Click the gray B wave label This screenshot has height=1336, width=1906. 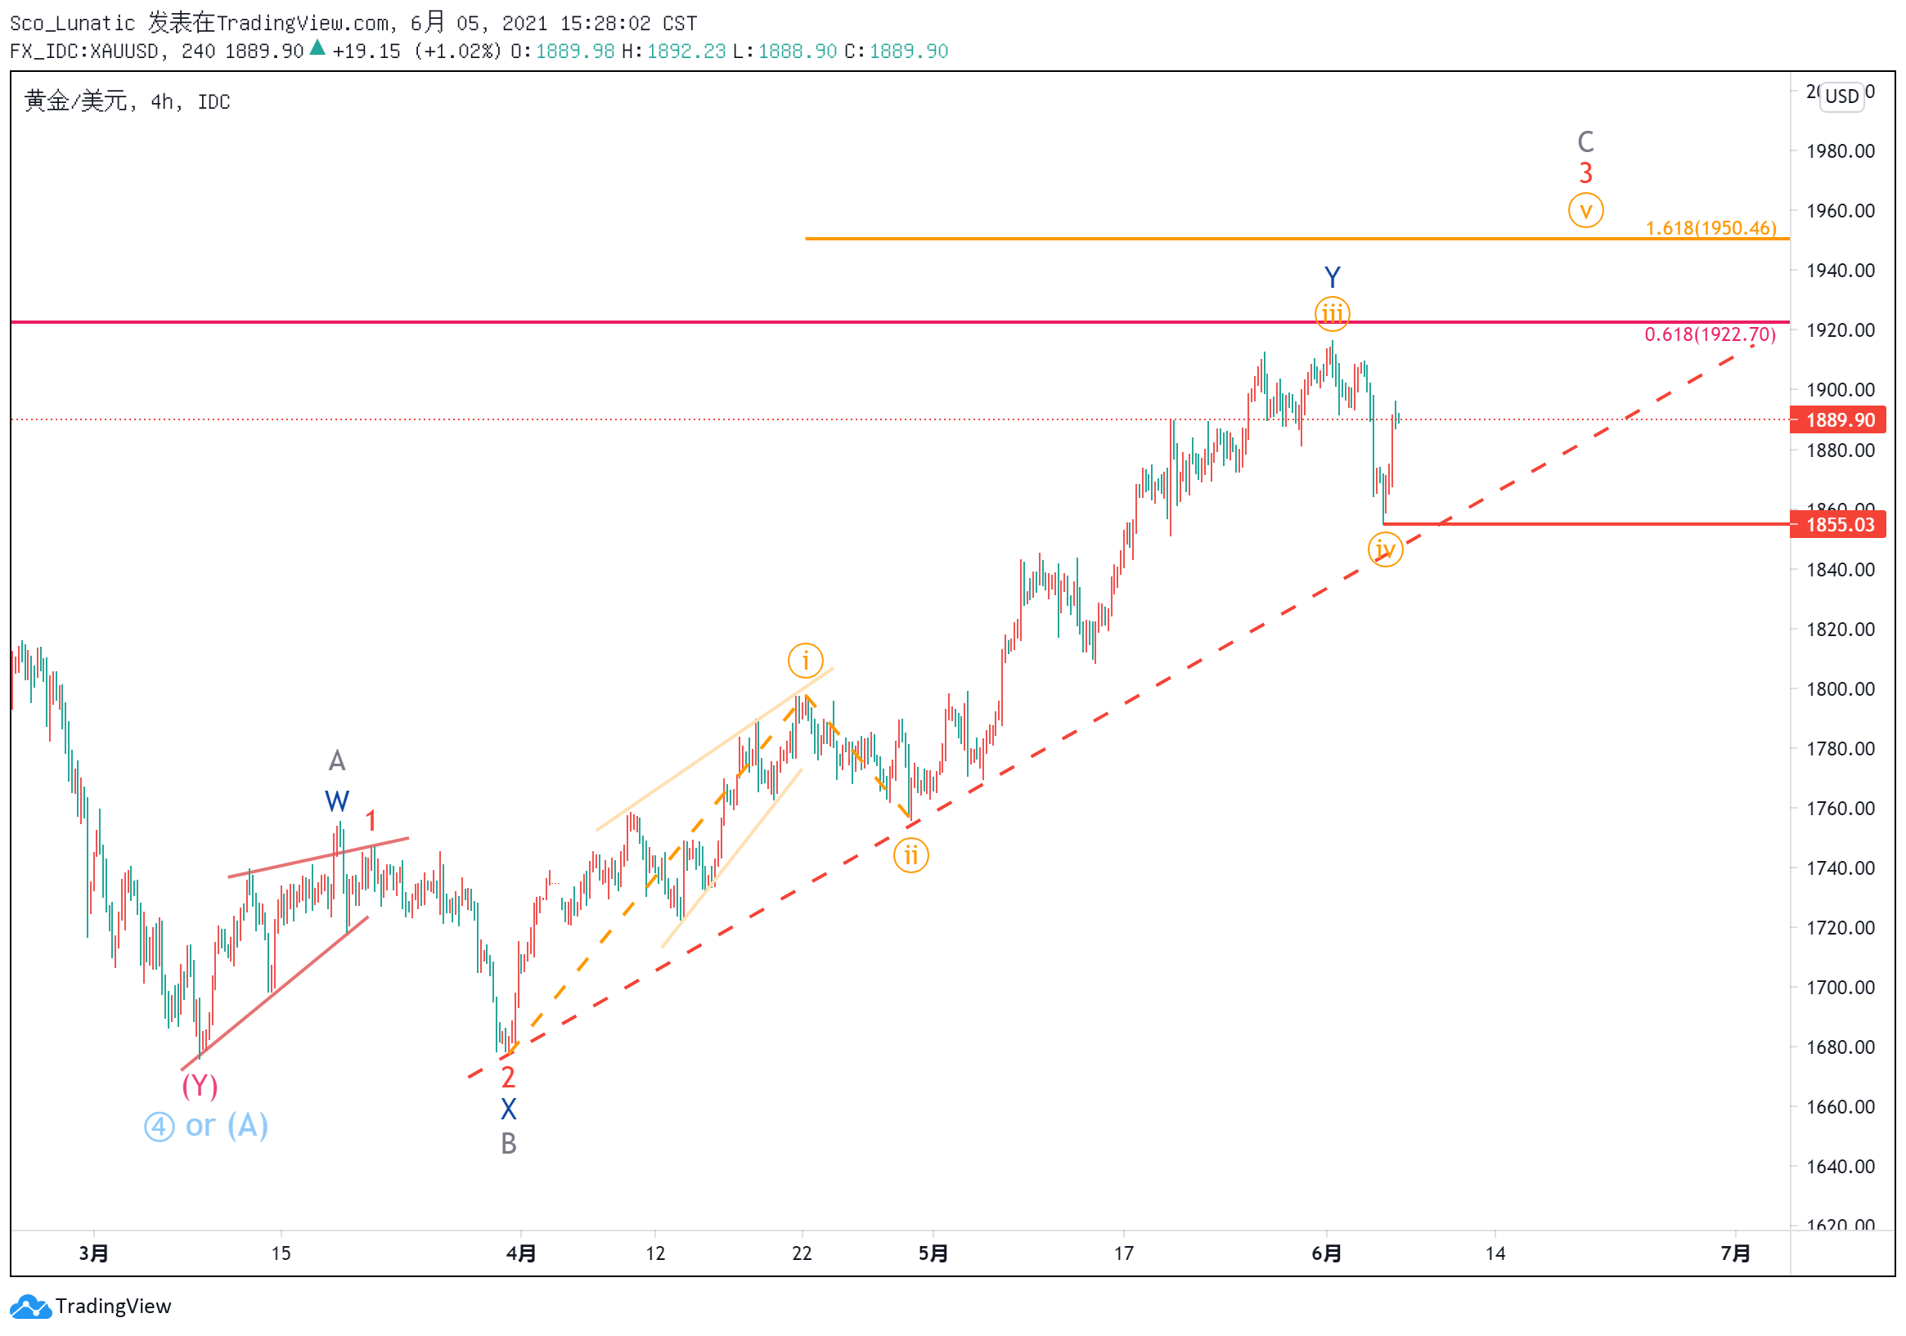(509, 1145)
